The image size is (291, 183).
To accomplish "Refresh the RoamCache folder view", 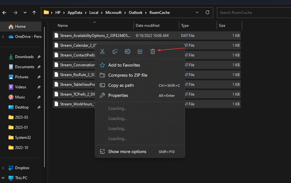I will coord(208,13).
